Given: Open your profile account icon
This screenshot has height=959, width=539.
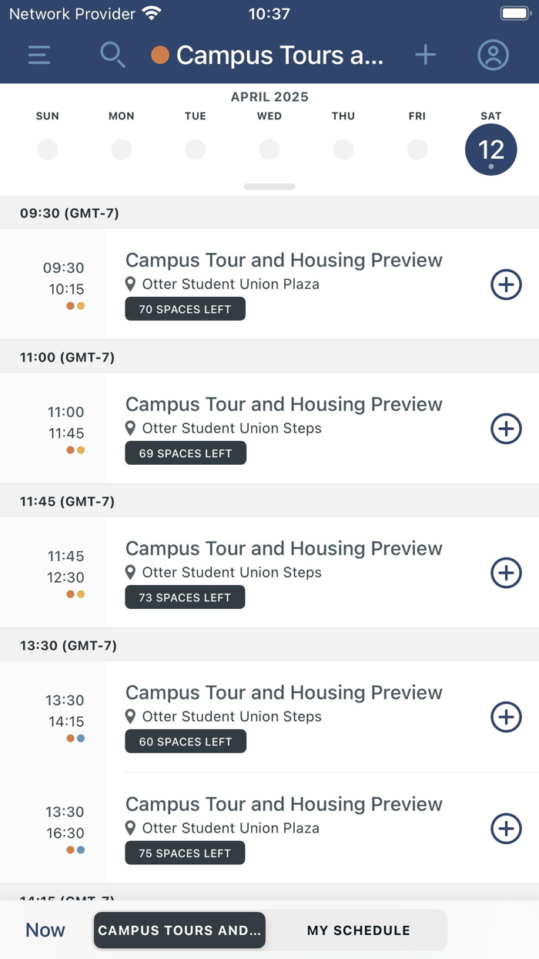Looking at the screenshot, I should [493, 55].
